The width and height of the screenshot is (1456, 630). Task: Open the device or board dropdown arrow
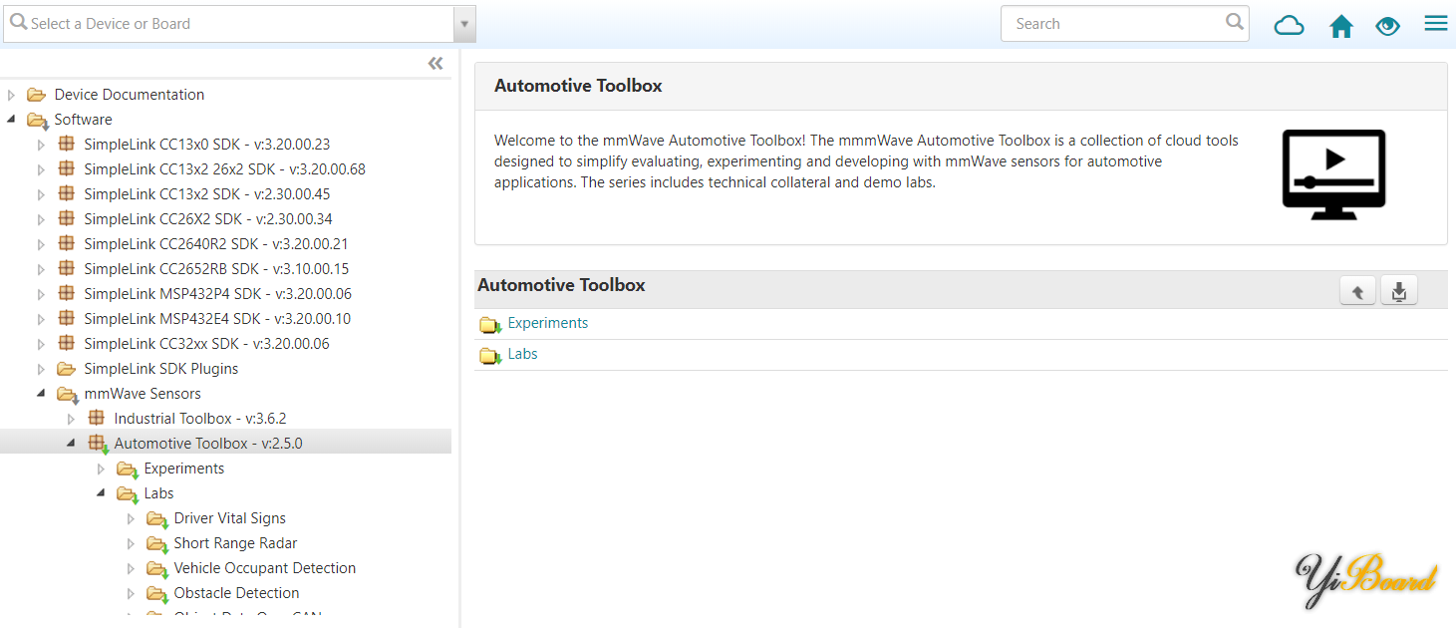click(x=463, y=24)
